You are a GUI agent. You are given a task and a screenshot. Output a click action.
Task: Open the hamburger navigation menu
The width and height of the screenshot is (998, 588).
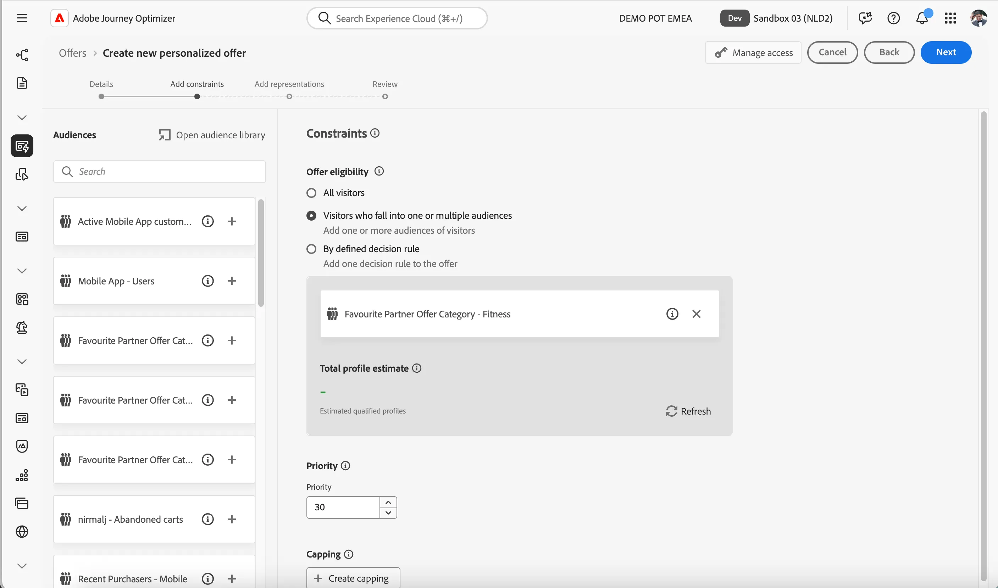22,18
